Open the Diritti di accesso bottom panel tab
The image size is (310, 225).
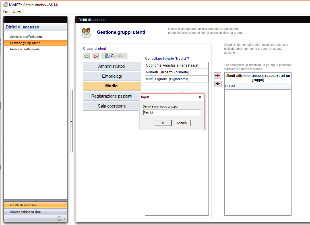36,205
